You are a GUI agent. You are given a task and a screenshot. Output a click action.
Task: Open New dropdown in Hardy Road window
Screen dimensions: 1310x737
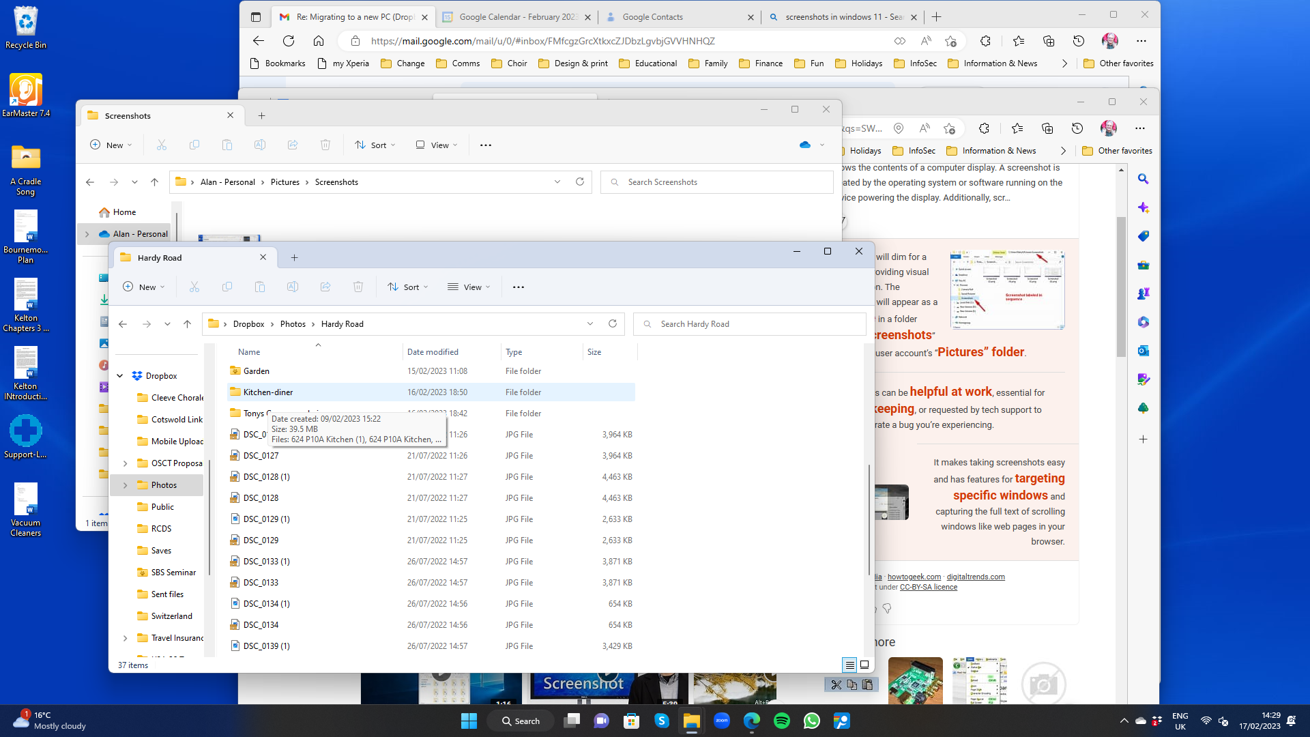(x=144, y=287)
